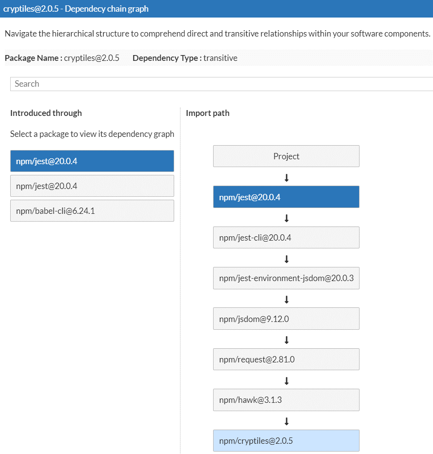This screenshot has height=454, width=433.
Task: Select npm/babel-cli@6.24.1 package
Action: tap(92, 210)
